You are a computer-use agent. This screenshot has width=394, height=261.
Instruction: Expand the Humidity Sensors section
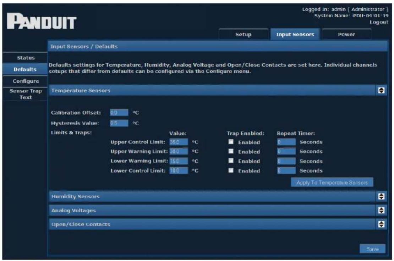[381, 196]
